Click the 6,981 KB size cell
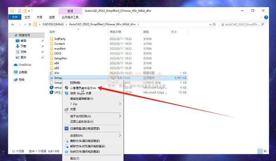The image size is (276, 161). 180,78
